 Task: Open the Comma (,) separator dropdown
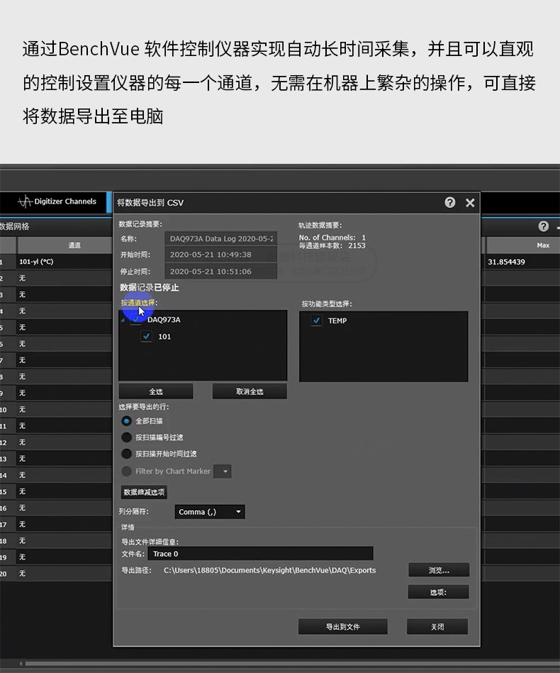(x=210, y=512)
